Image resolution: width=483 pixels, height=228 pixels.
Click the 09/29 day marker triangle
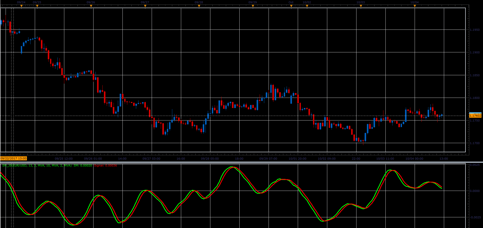click(x=253, y=6)
